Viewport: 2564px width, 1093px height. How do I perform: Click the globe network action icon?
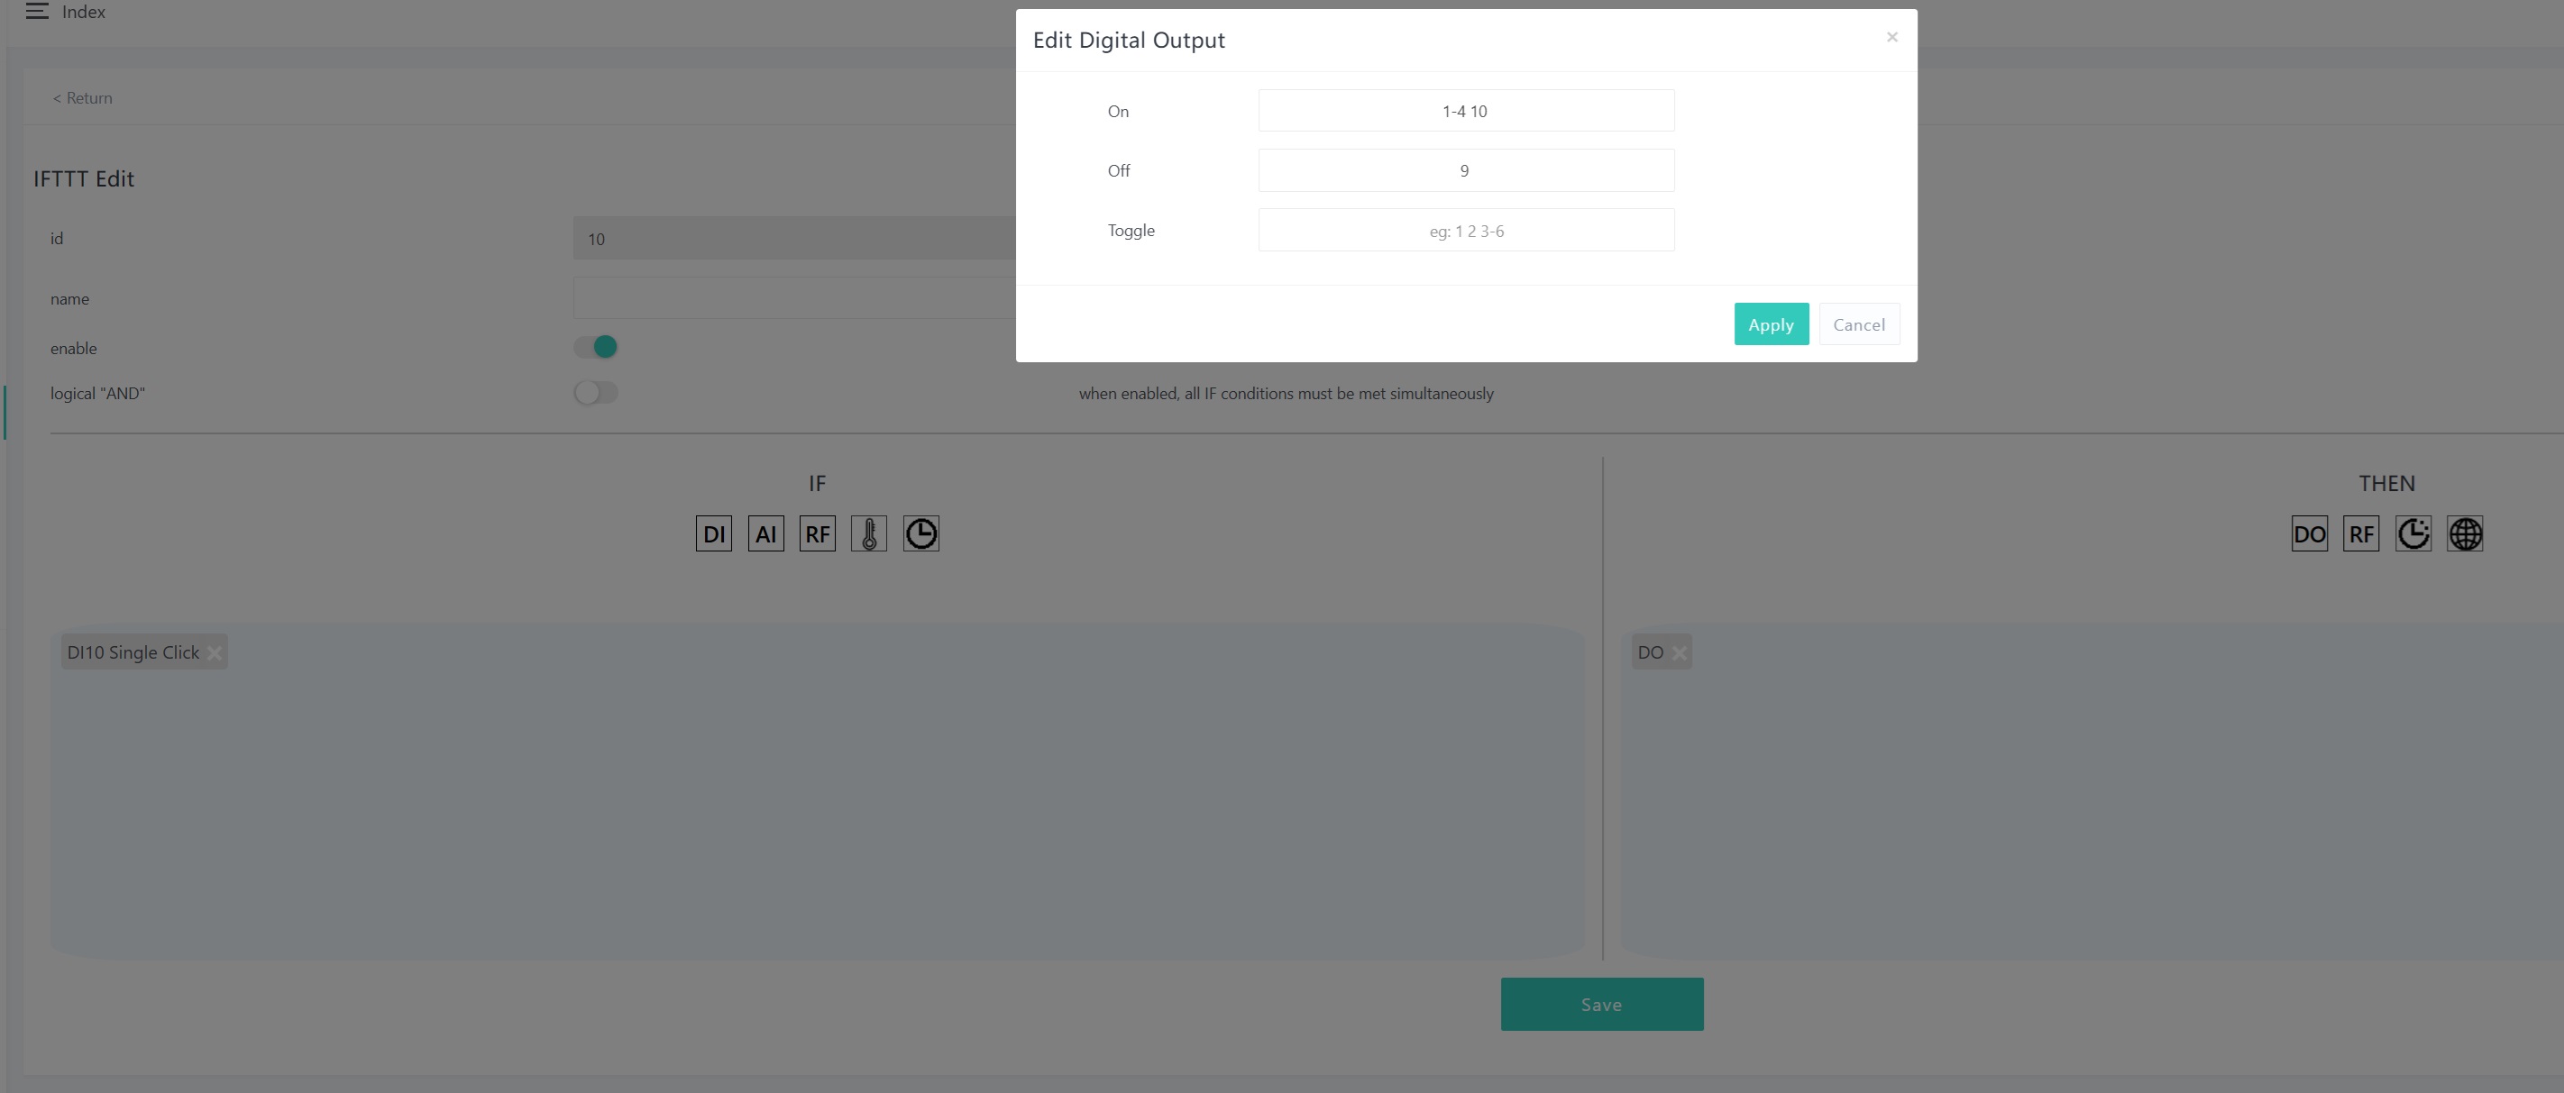tap(2465, 534)
